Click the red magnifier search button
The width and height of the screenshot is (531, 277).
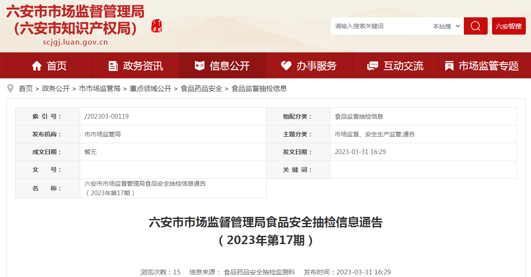(475, 26)
